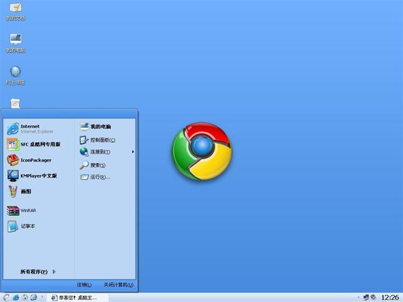Click tray icon next to clock
The width and height of the screenshot is (403, 302).
pos(373,298)
